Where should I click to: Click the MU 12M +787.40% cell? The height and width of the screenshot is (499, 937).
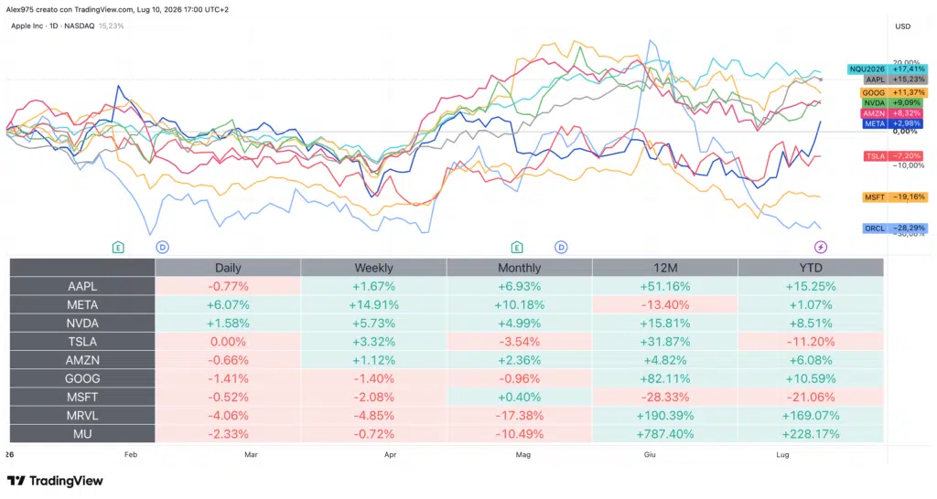click(665, 434)
